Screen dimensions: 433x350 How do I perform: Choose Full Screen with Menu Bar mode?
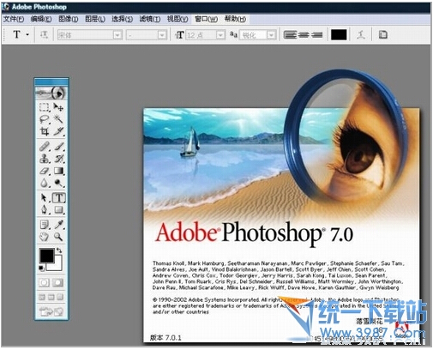click(51, 297)
